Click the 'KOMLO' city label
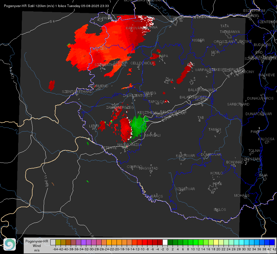Screen dimensions: 277x254 (x=216, y=173)
